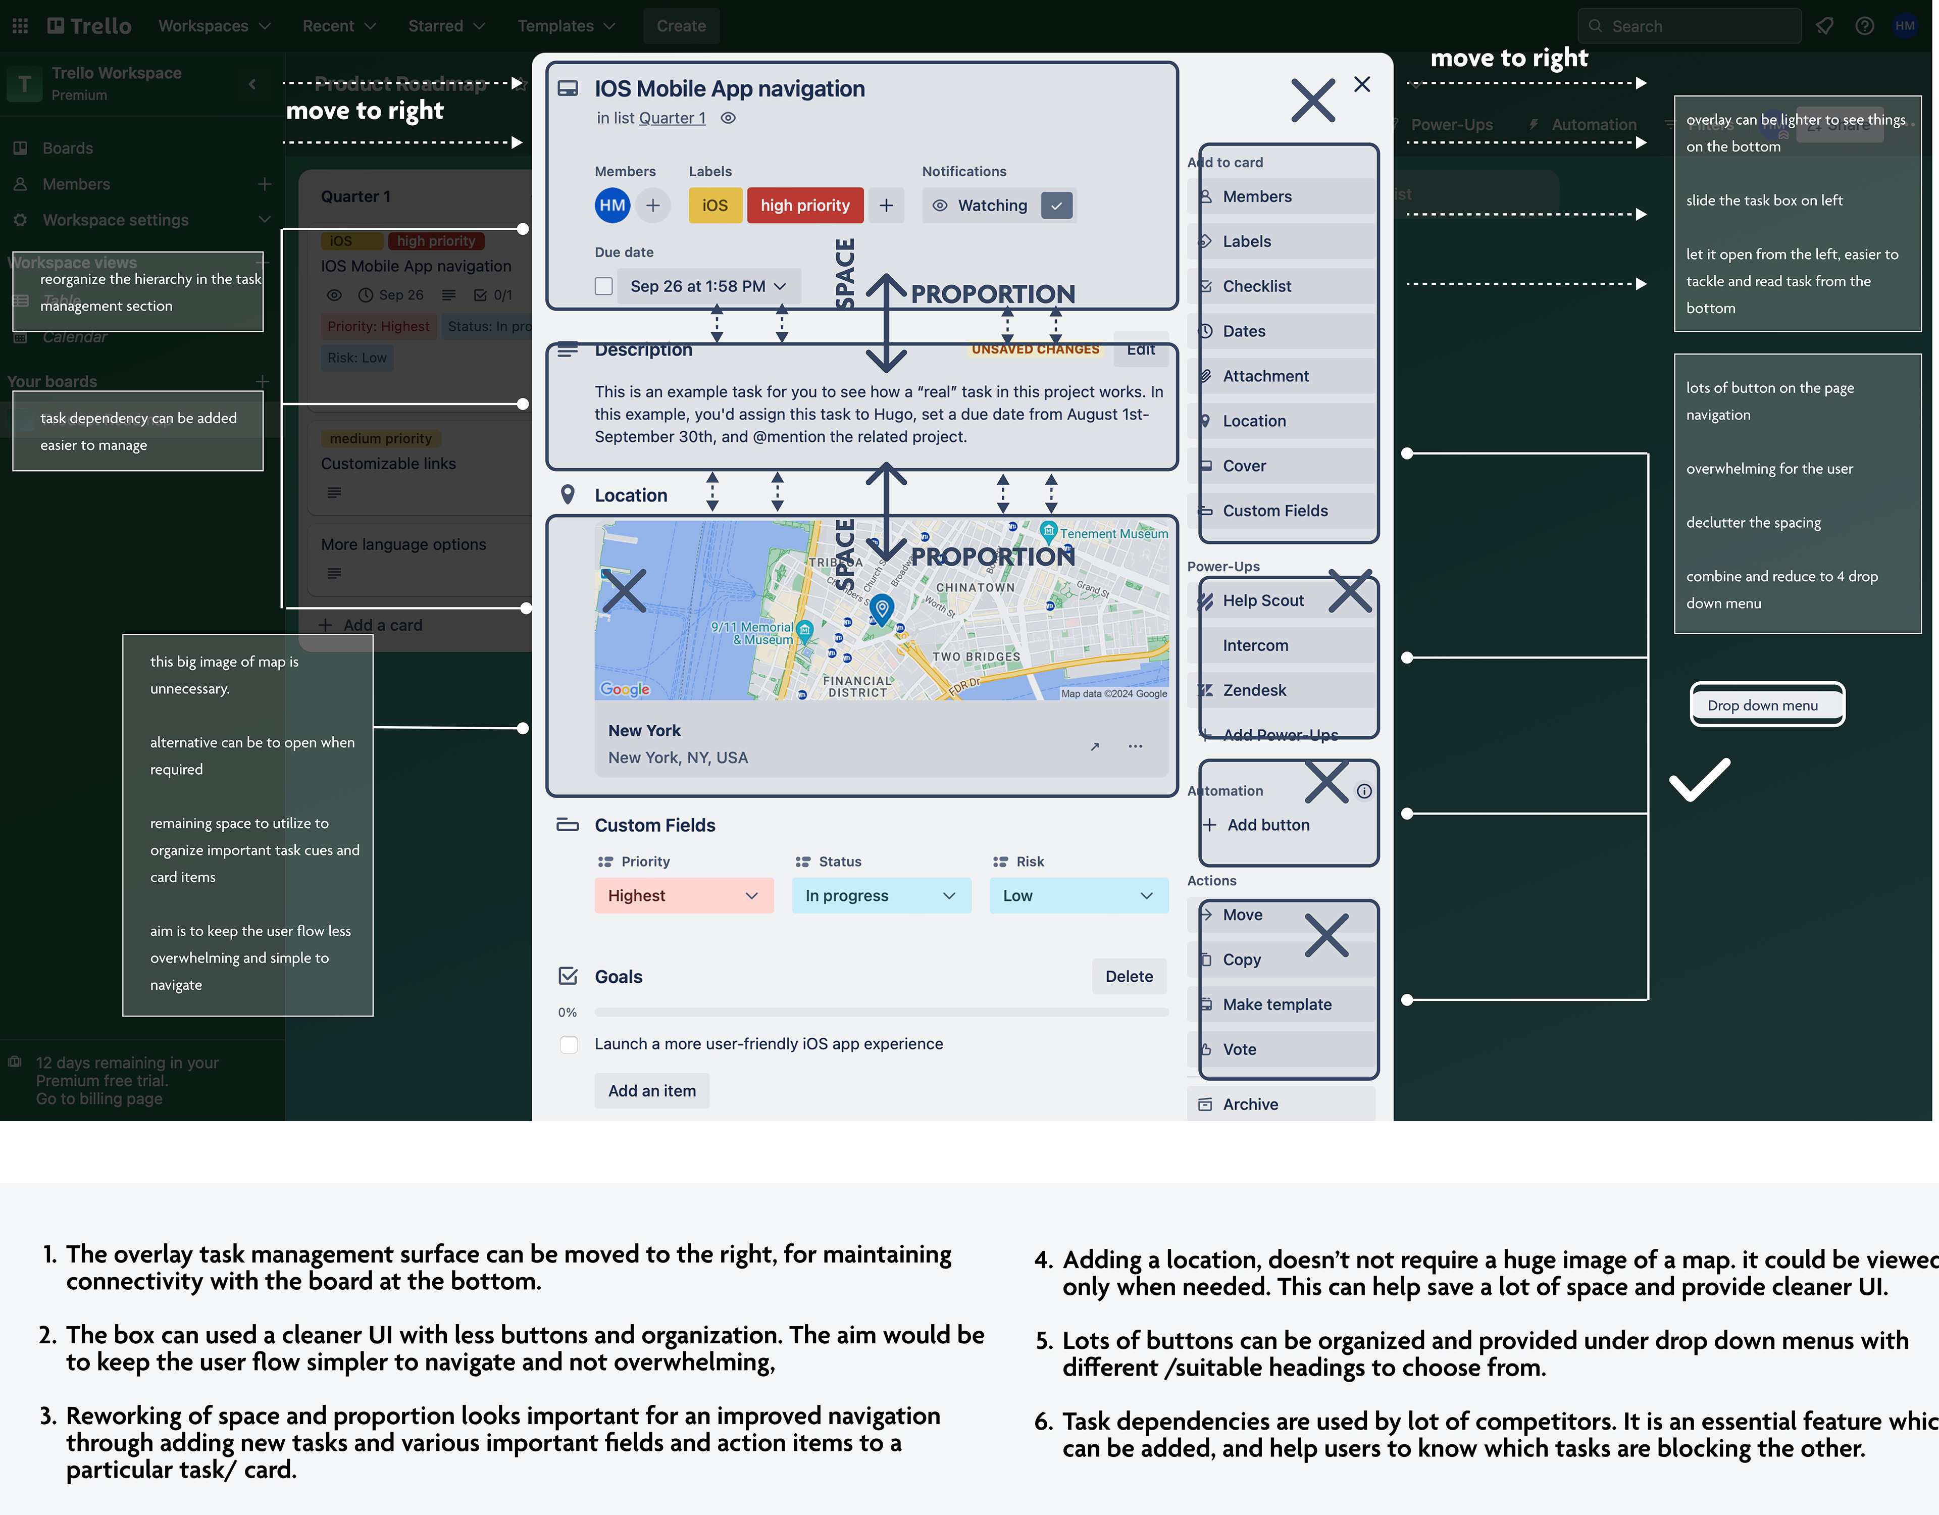Screen dimensions: 1939x1515
Task: Click the Trello logo
Action: (x=89, y=26)
